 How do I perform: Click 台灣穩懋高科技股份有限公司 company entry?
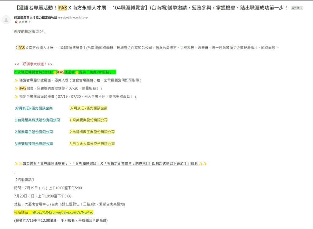(37, 120)
